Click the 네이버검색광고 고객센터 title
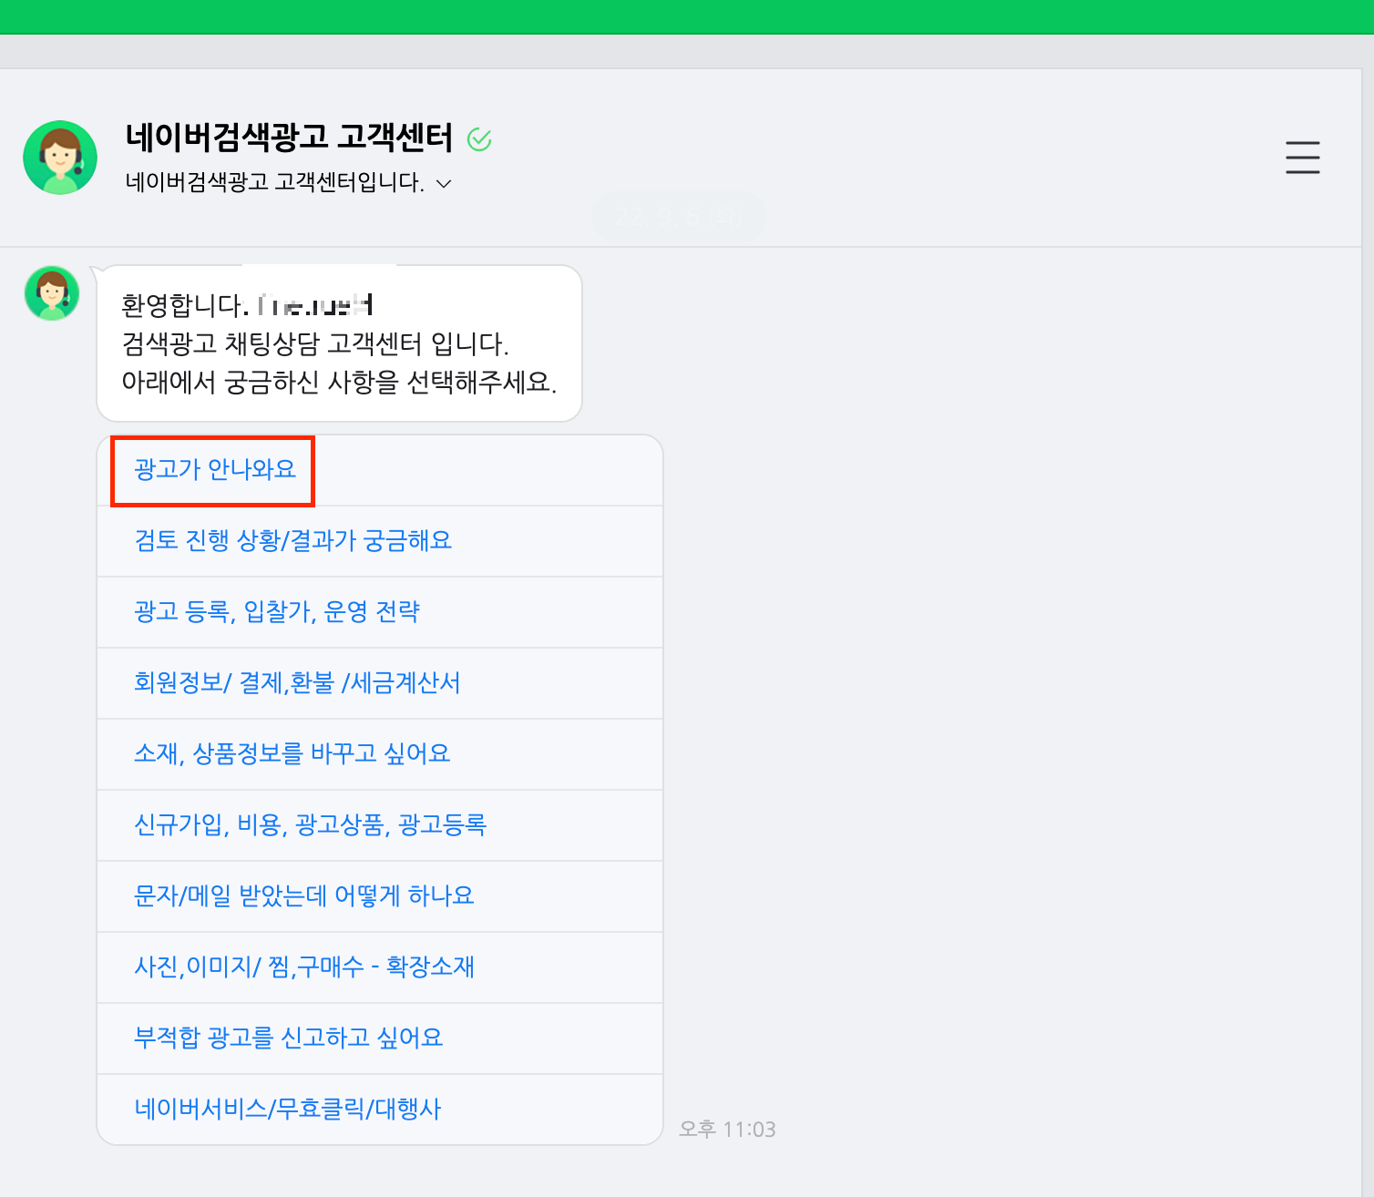The width and height of the screenshot is (1374, 1197). 289,138
